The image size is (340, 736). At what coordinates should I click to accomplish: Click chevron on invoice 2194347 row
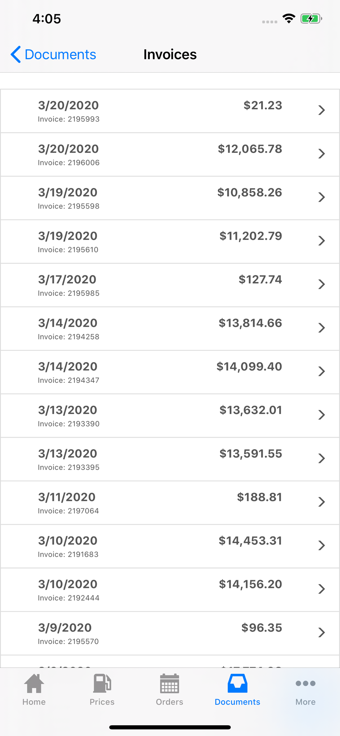pos(322,371)
